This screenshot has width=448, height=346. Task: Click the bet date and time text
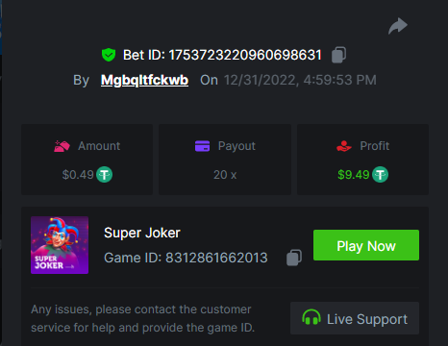[x=300, y=80]
